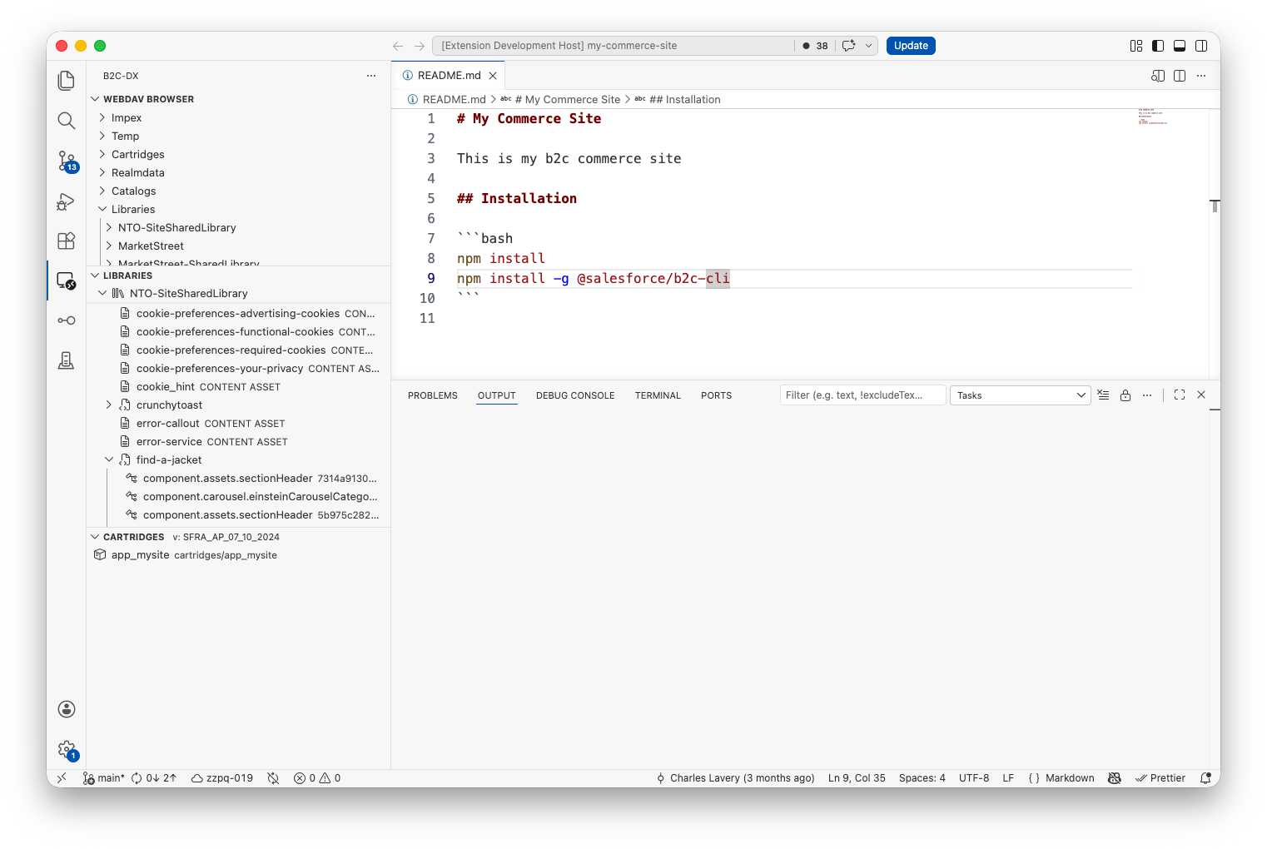Open output panel more actions menu
The height and width of the screenshot is (849, 1267).
click(x=1147, y=395)
